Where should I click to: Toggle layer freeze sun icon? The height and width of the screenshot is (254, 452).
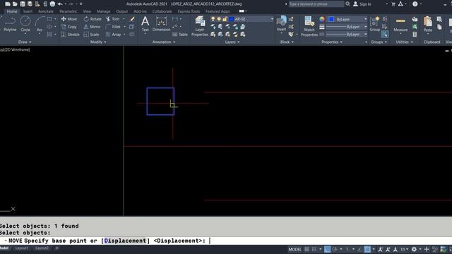tap(219, 19)
